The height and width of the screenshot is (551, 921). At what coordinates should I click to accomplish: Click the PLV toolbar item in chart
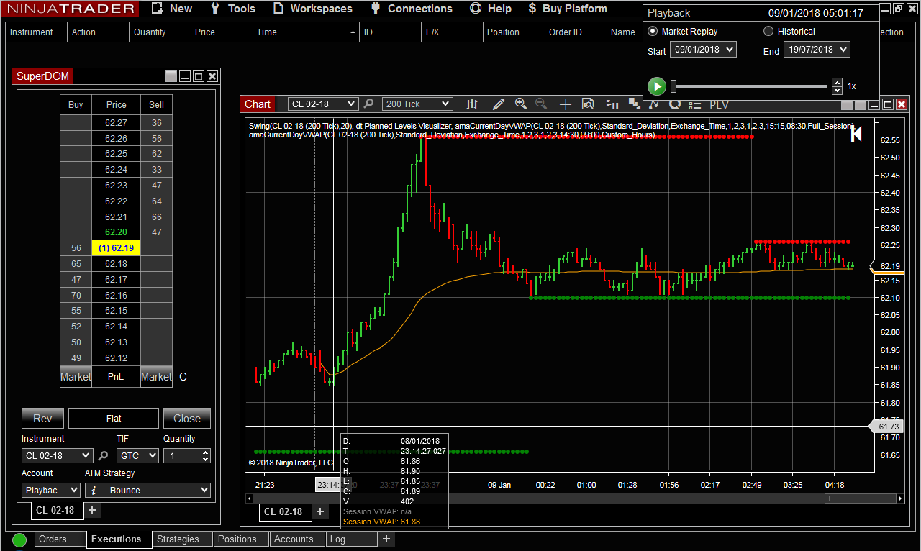[x=720, y=105]
